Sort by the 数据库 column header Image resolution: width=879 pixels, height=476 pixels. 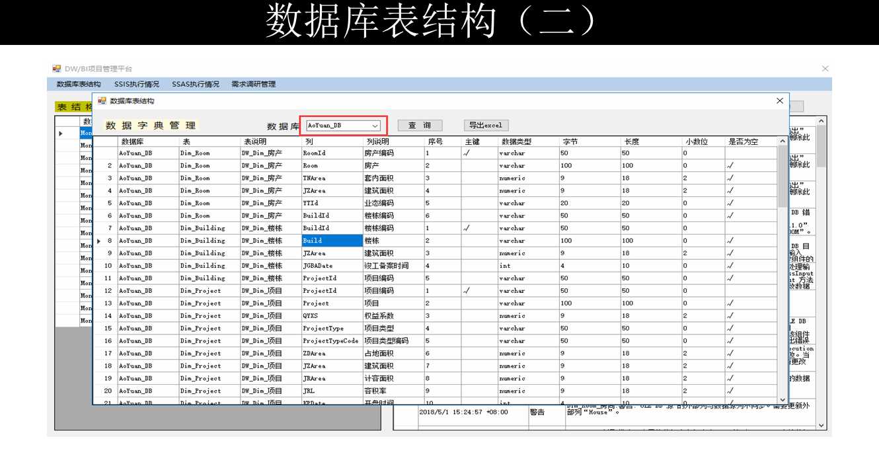tap(148, 141)
